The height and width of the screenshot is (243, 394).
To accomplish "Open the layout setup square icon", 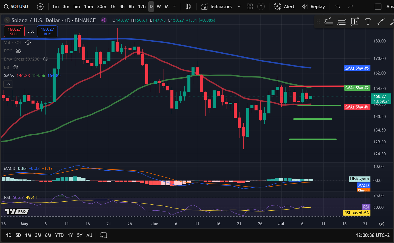I will point(378,7).
